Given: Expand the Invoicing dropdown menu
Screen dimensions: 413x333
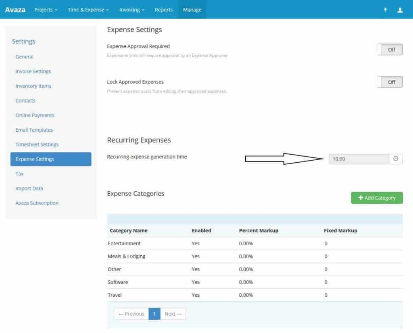Looking at the screenshot, I should pos(131,10).
